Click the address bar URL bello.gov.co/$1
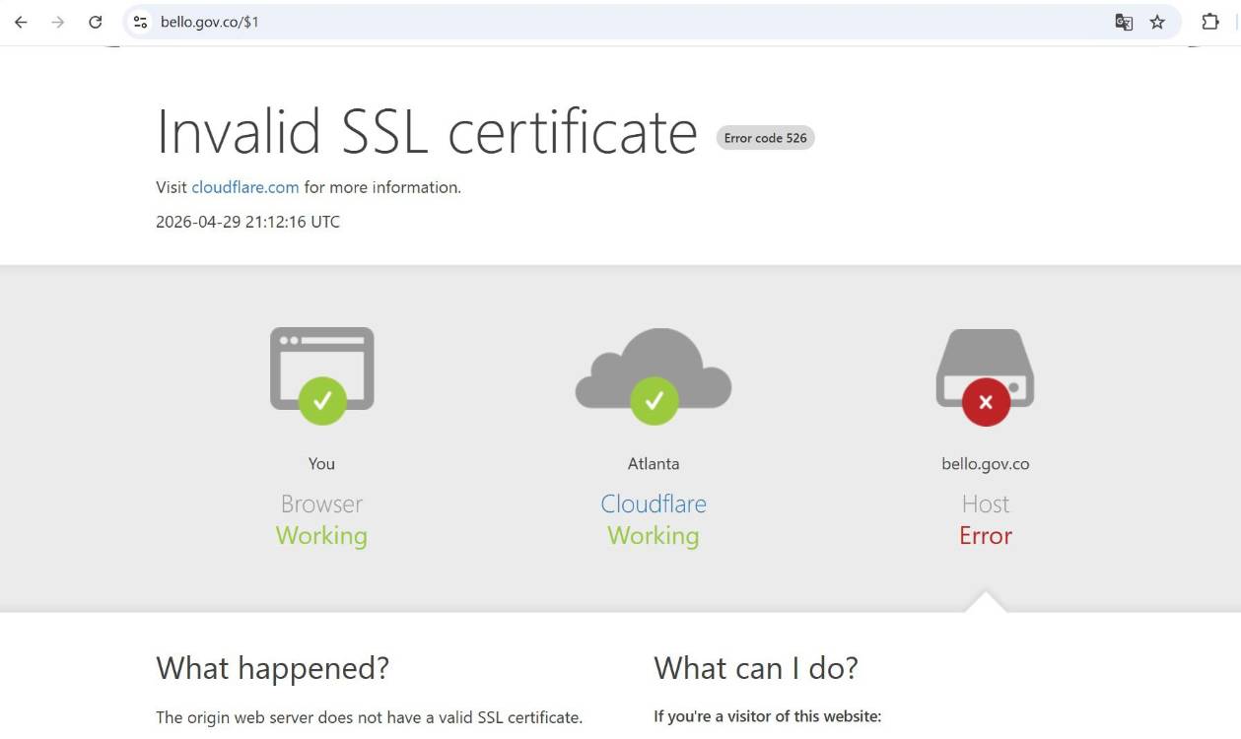 pyautogui.click(x=210, y=22)
